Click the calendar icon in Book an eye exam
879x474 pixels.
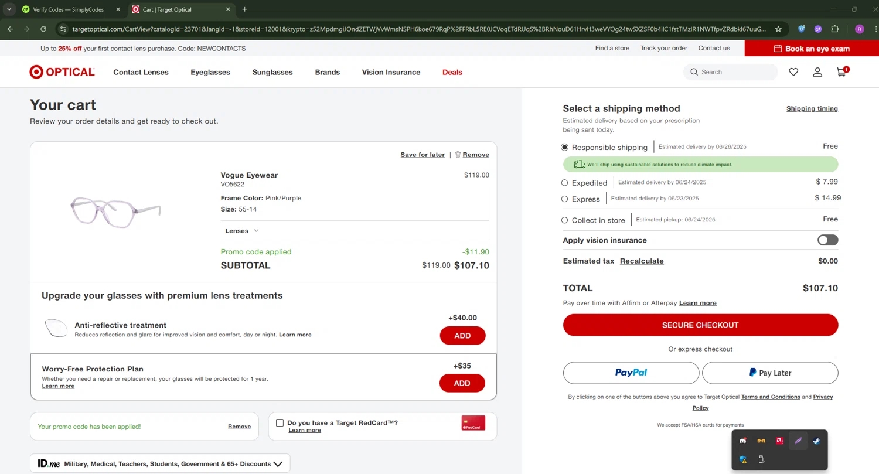[x=778, y=49]
